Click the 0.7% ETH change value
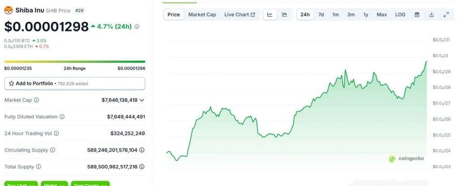This screenshot has width=459, height=186. click(x=43, y=46)
